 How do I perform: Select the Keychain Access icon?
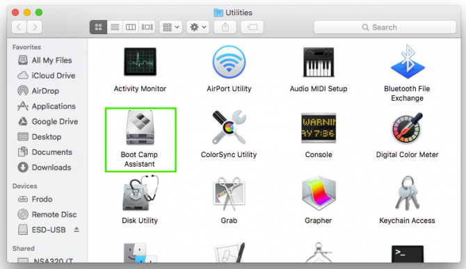coord(407,193)
